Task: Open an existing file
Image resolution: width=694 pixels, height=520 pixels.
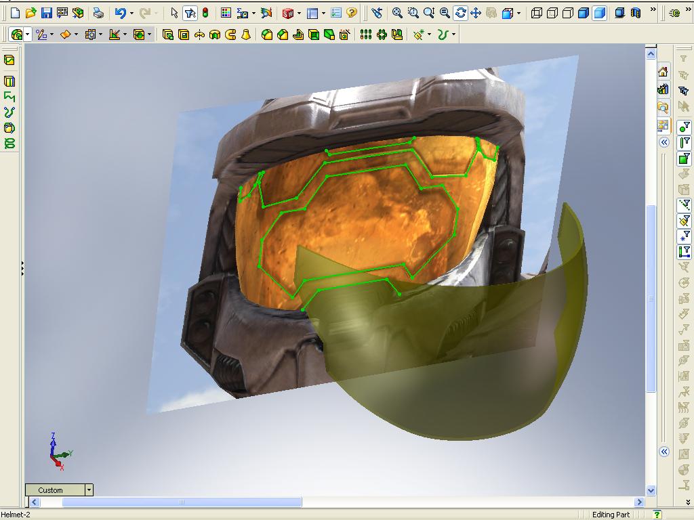Action: pyautogui.click(x=30, y=14)
